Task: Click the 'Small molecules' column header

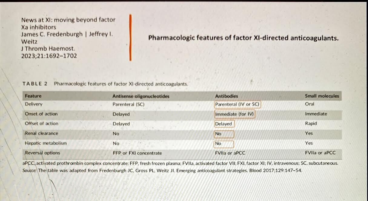Action: tap(322, 96)
